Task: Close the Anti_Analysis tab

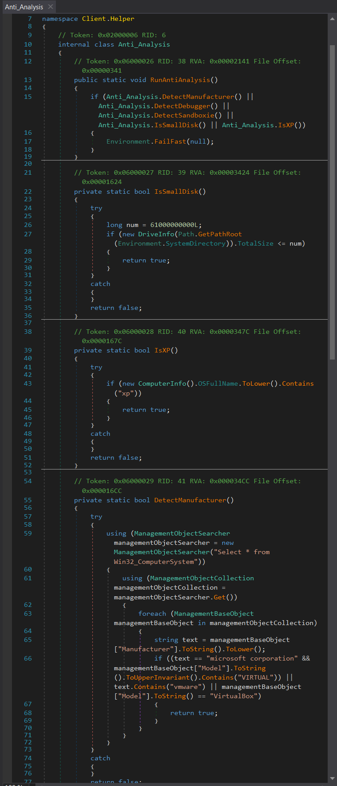Action: coord(51,7)
